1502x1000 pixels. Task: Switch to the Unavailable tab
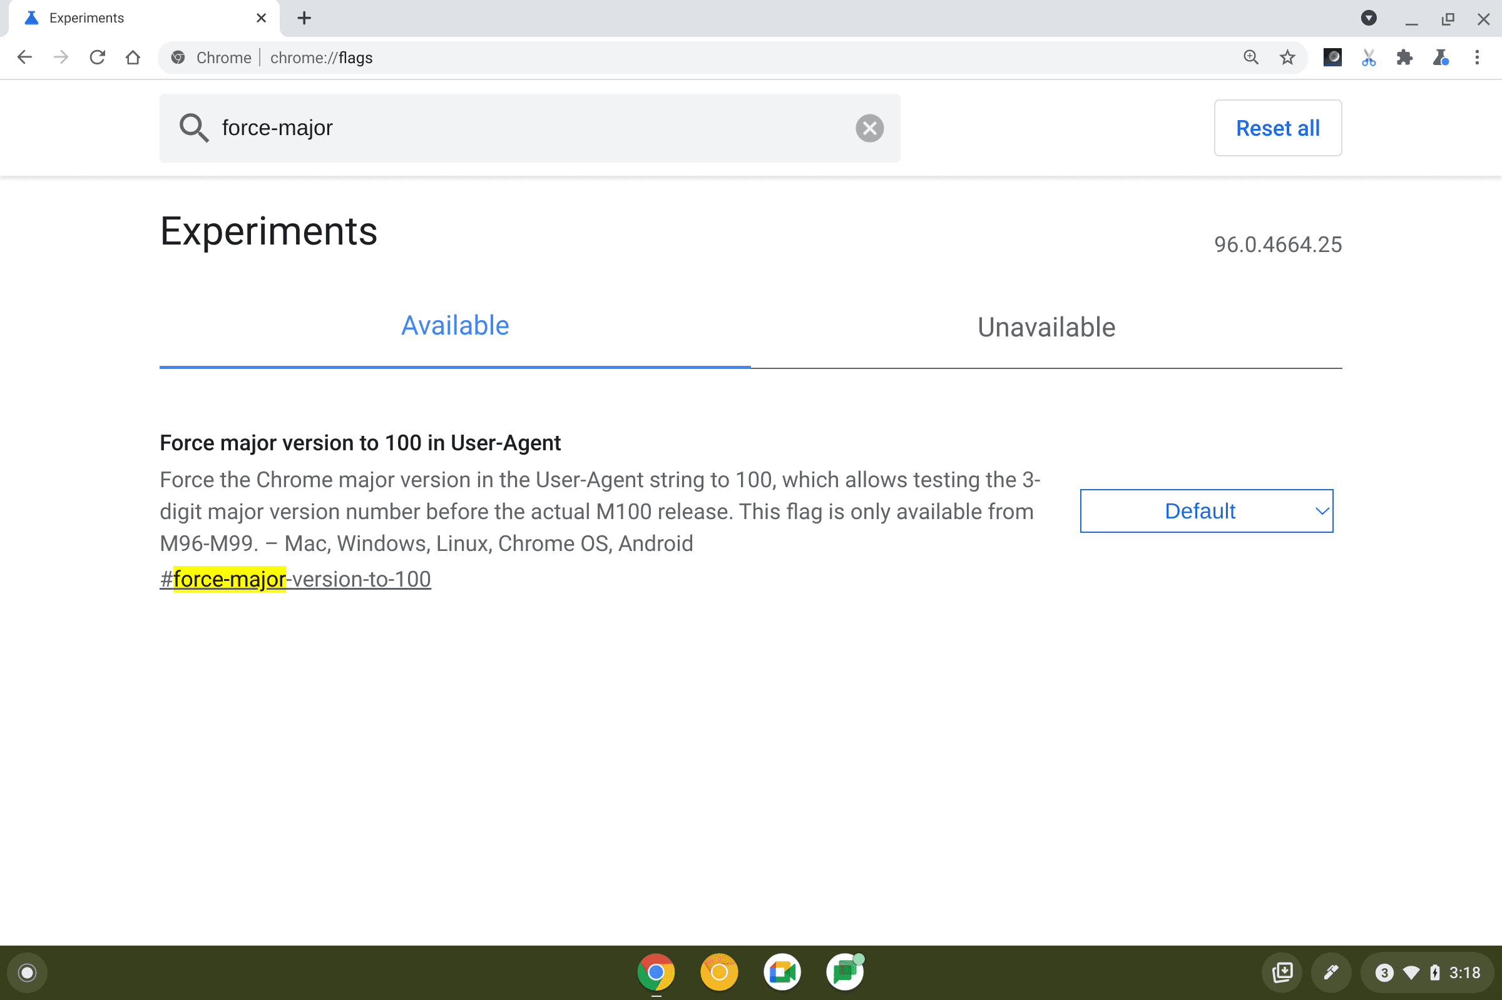click(1045, 326)
